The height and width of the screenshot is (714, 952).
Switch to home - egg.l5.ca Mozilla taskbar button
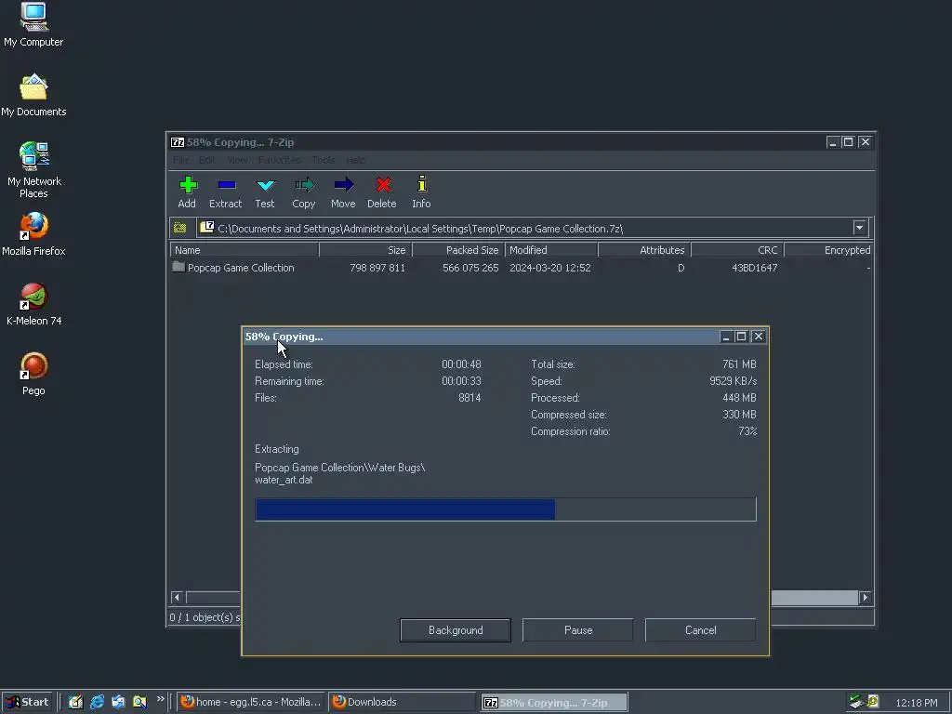coord(251,702)
